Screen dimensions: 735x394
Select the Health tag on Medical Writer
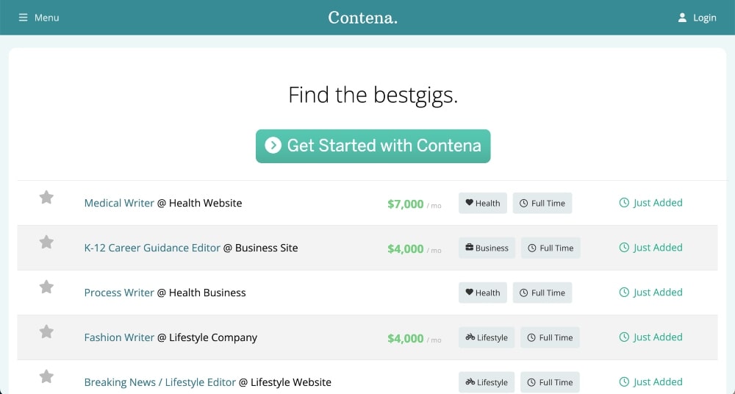(483, 204)
